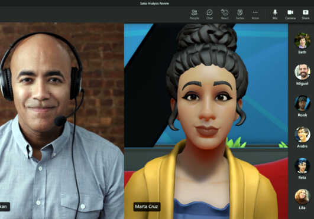Viewport: 314px width, 219px height.
Task: Click the partially visible name label at left
Action: point(5,207)
